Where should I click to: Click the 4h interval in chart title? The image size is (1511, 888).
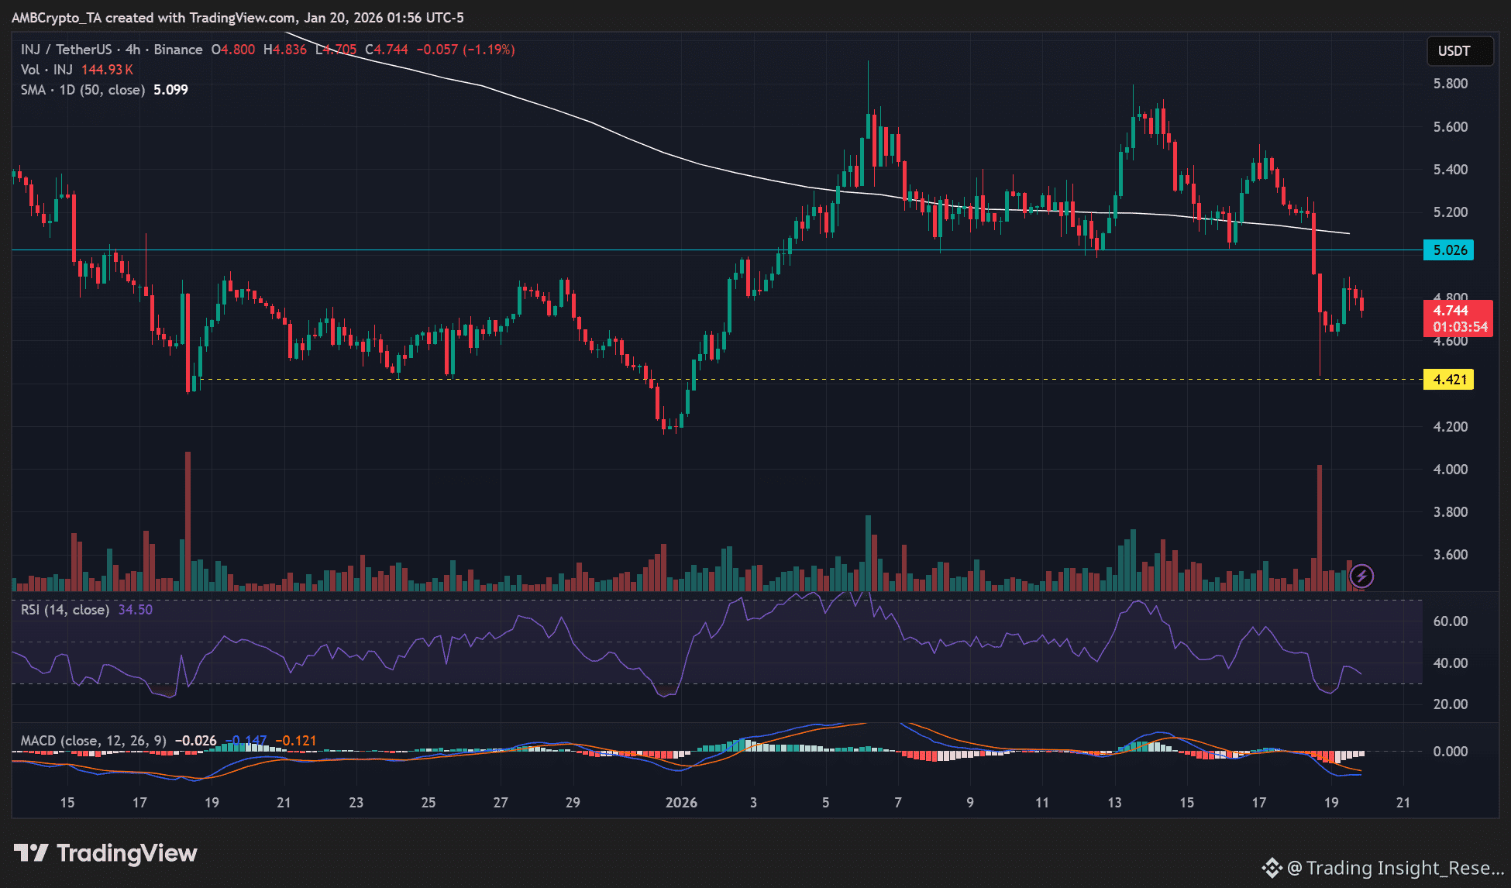pyautogui.click(x=133, y=50)
